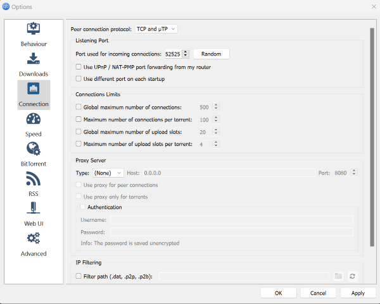Click the OK button

coord(279,293)
